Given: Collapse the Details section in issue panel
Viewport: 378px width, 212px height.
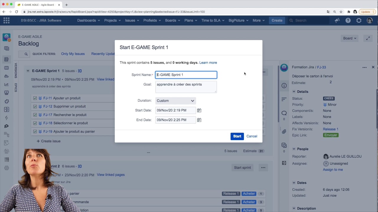Looking at the screenshot, I should pos(294,92).
